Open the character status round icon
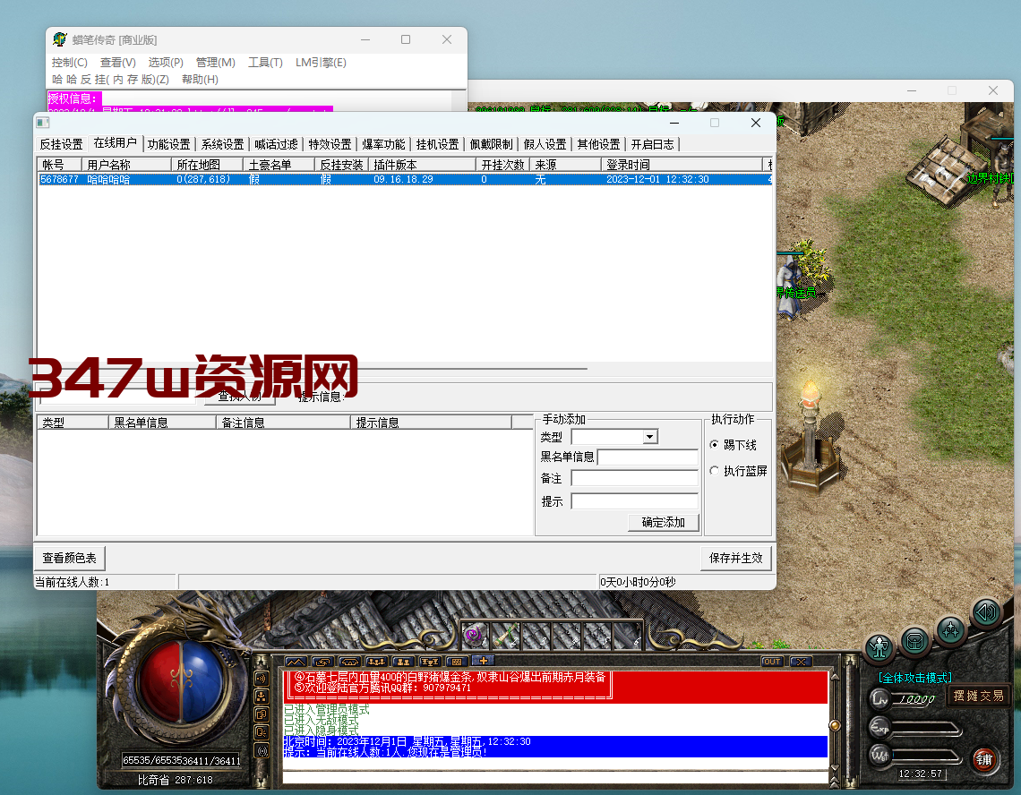The height and width of the screenshot is (795, 1021). (x=879, y=648)
